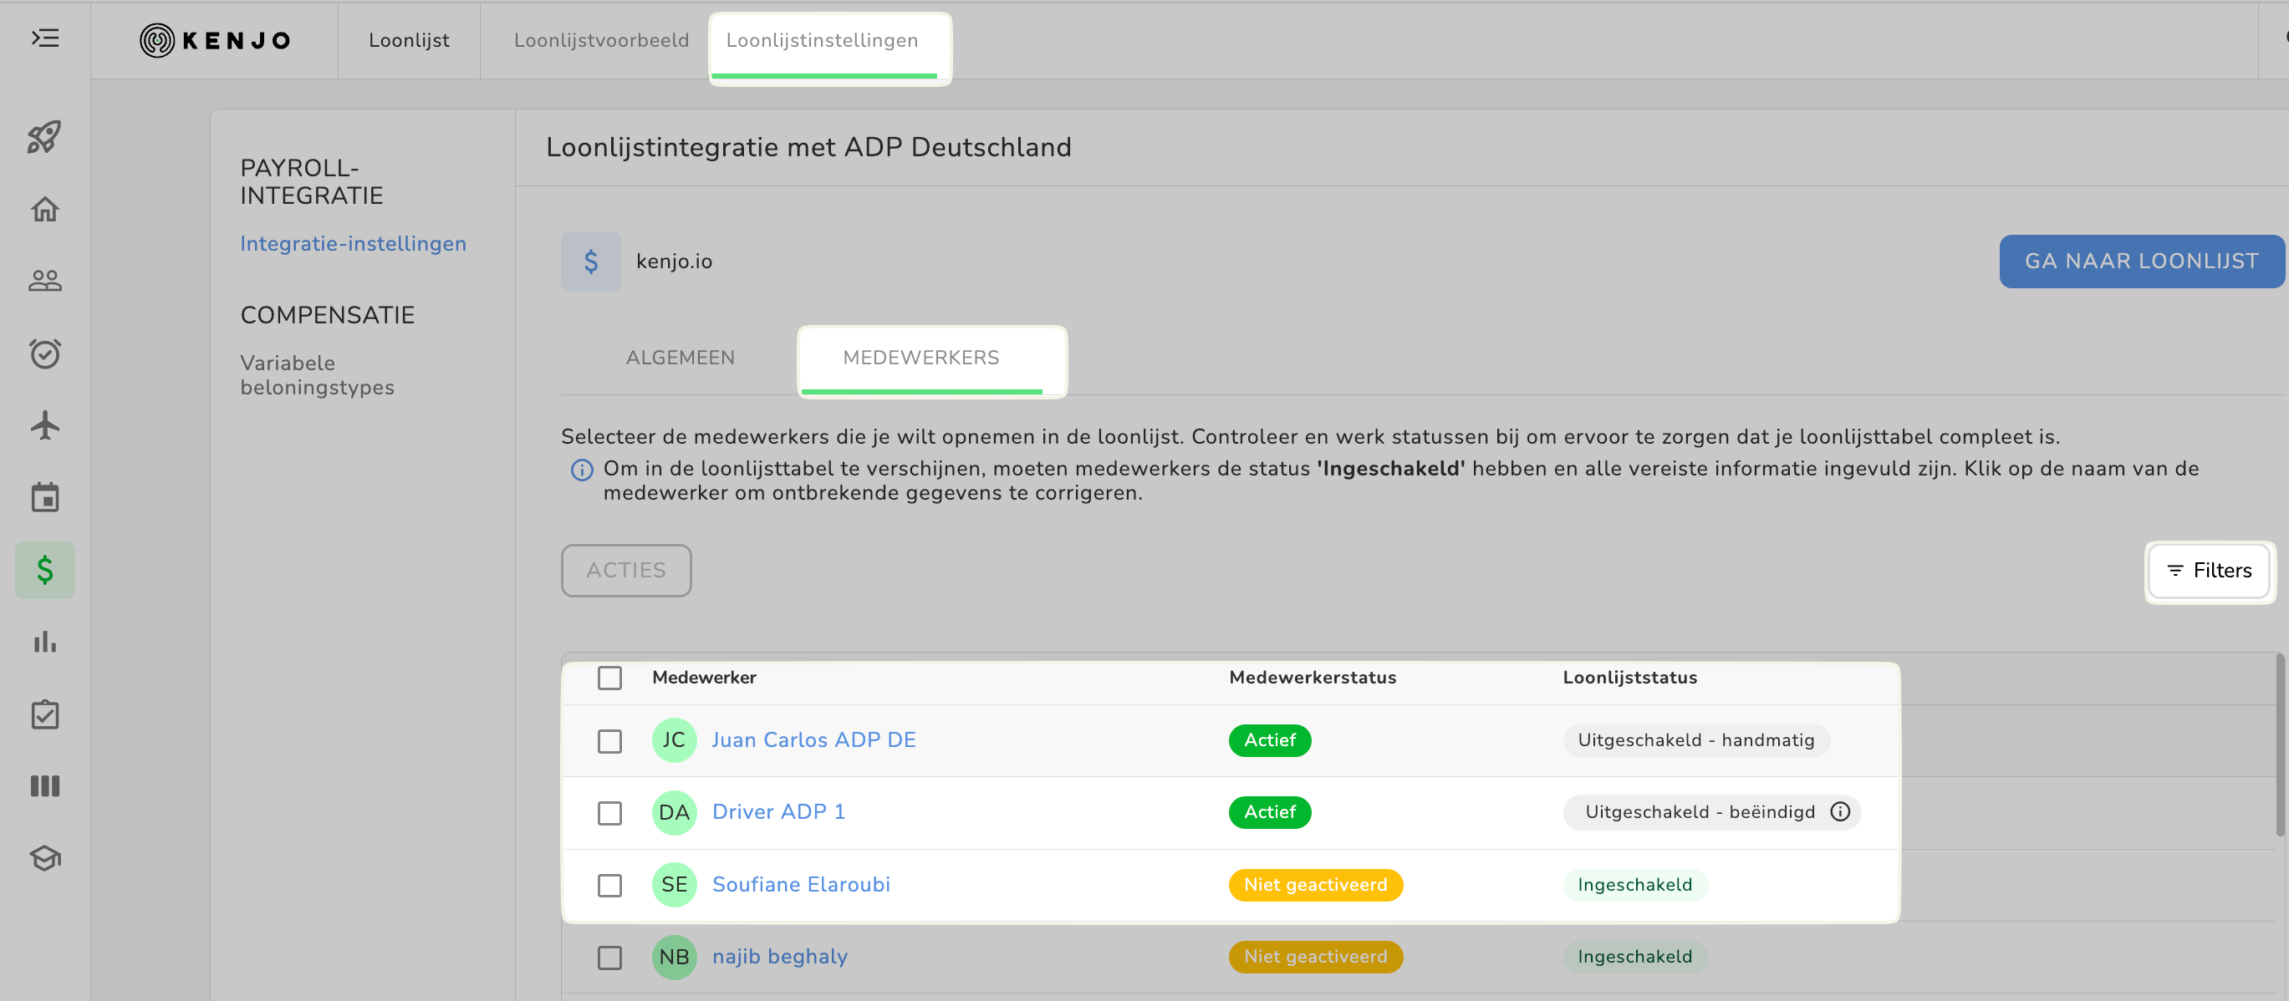
Task: Tick the checkbox for Juan Carlos ADP DE
Action: coord(609,741)
